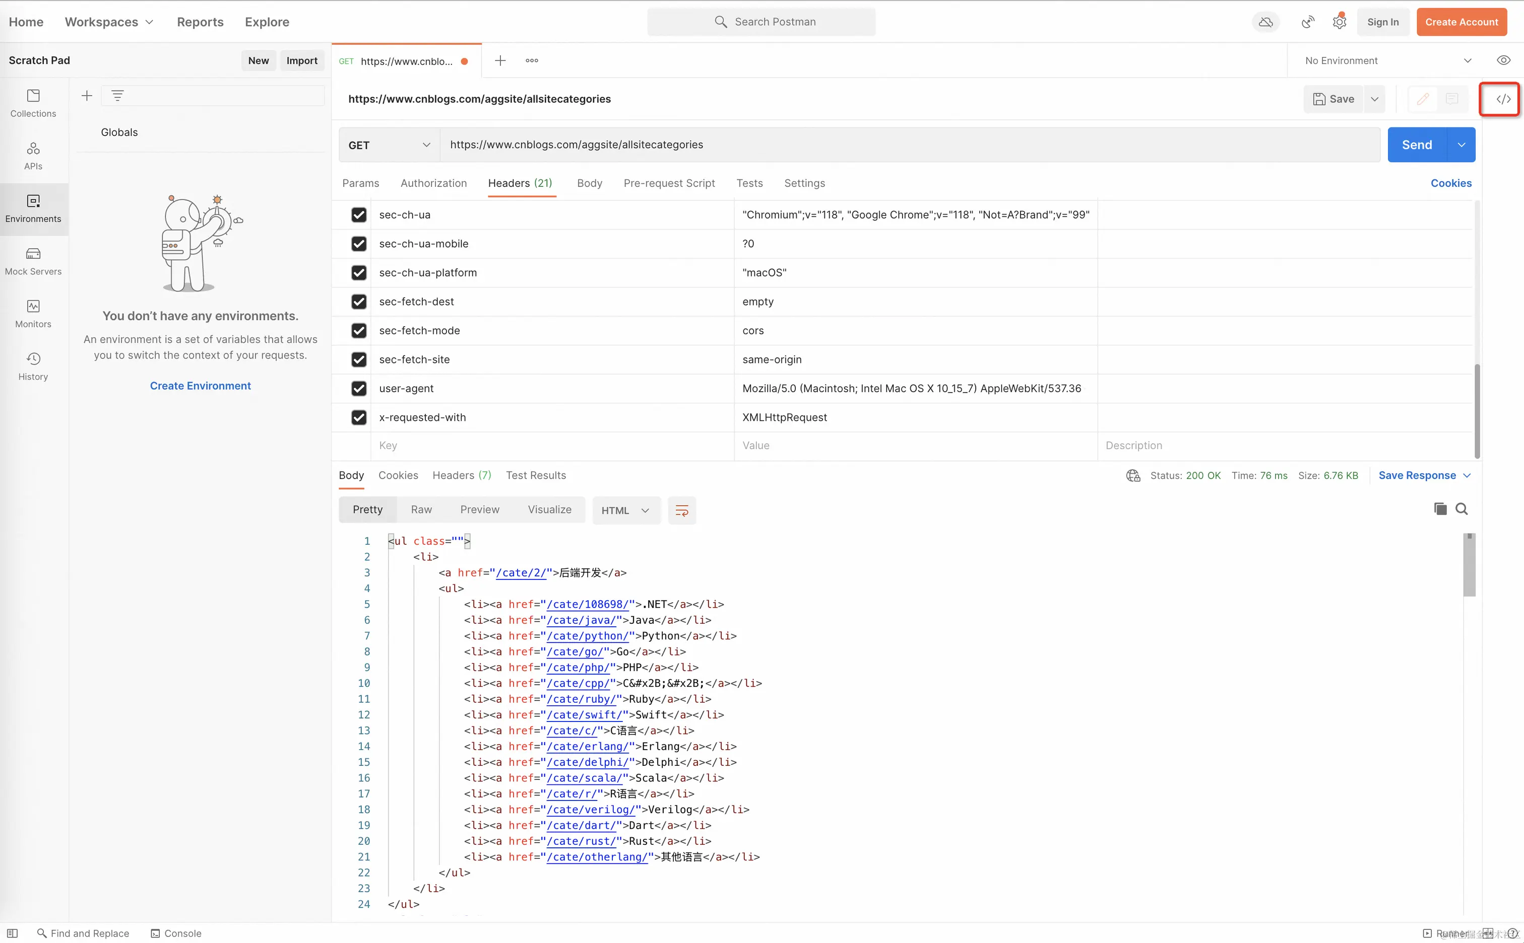Uncheck the user-agent header

point(358,388)
